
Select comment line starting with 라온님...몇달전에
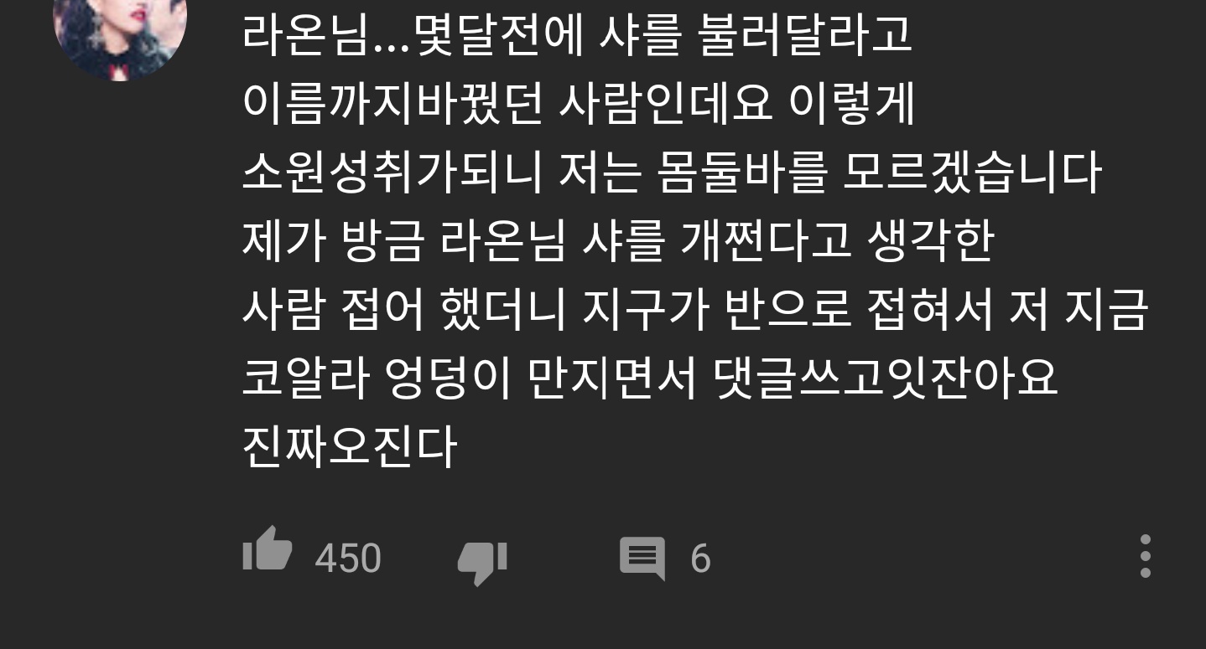(577, 36)
